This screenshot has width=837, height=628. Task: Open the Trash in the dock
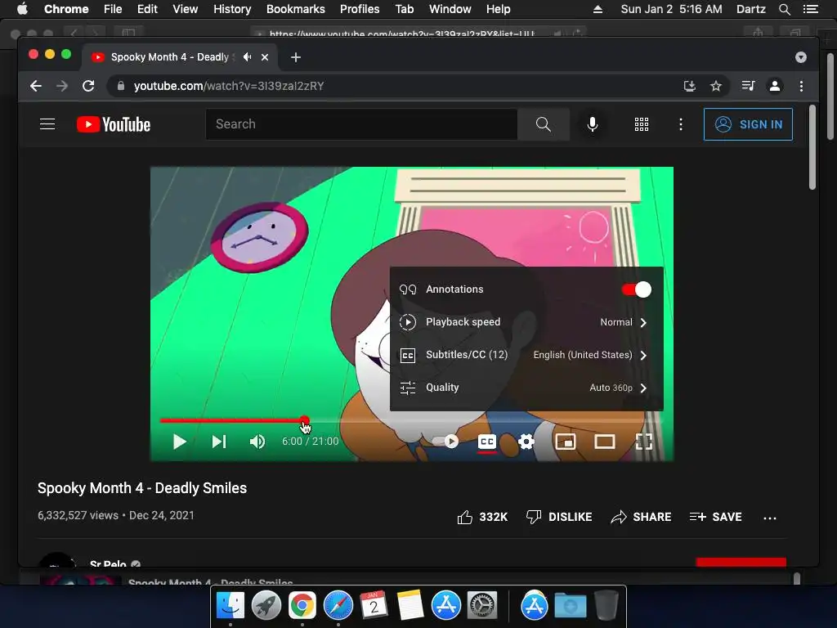pos(606,606)
